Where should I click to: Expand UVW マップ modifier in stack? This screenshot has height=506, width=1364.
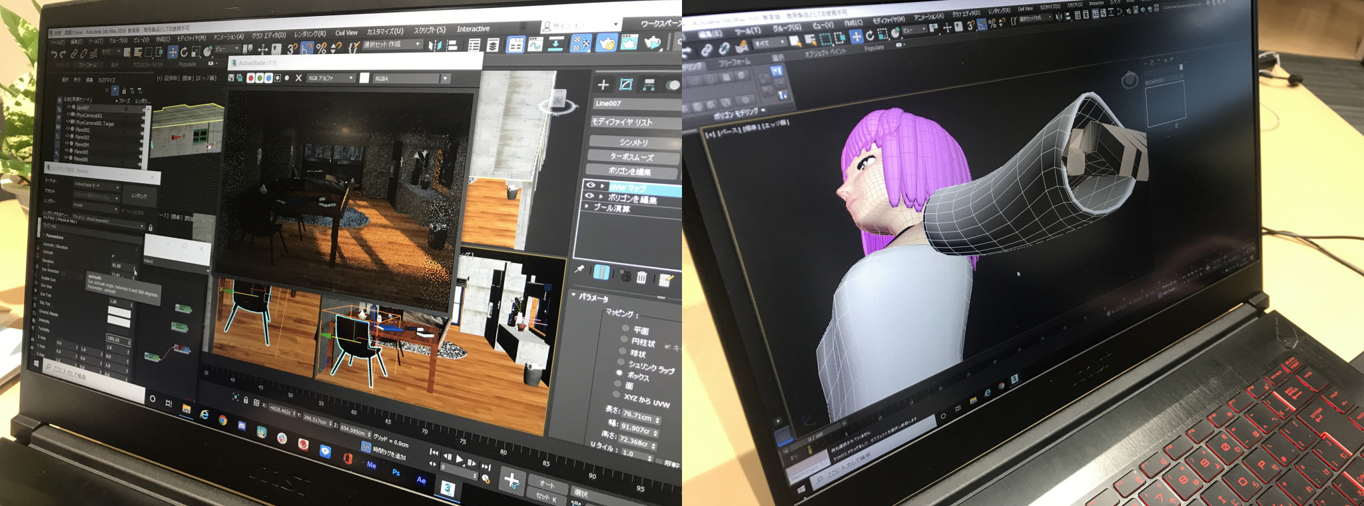(x=603, y=186)
